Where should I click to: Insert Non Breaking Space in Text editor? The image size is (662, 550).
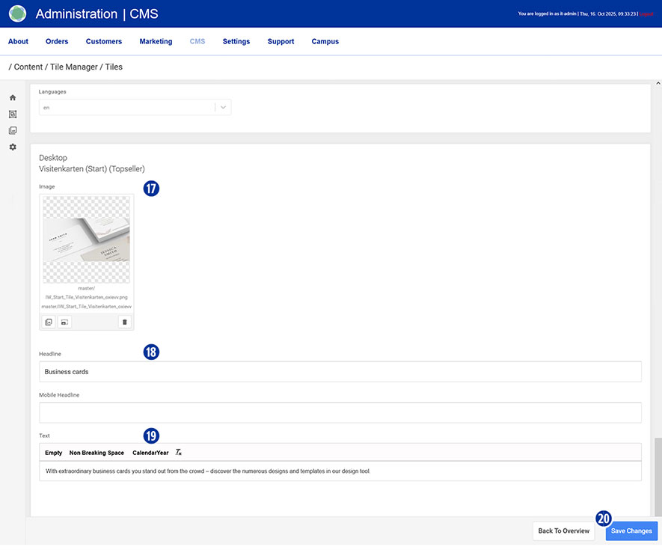96,453
